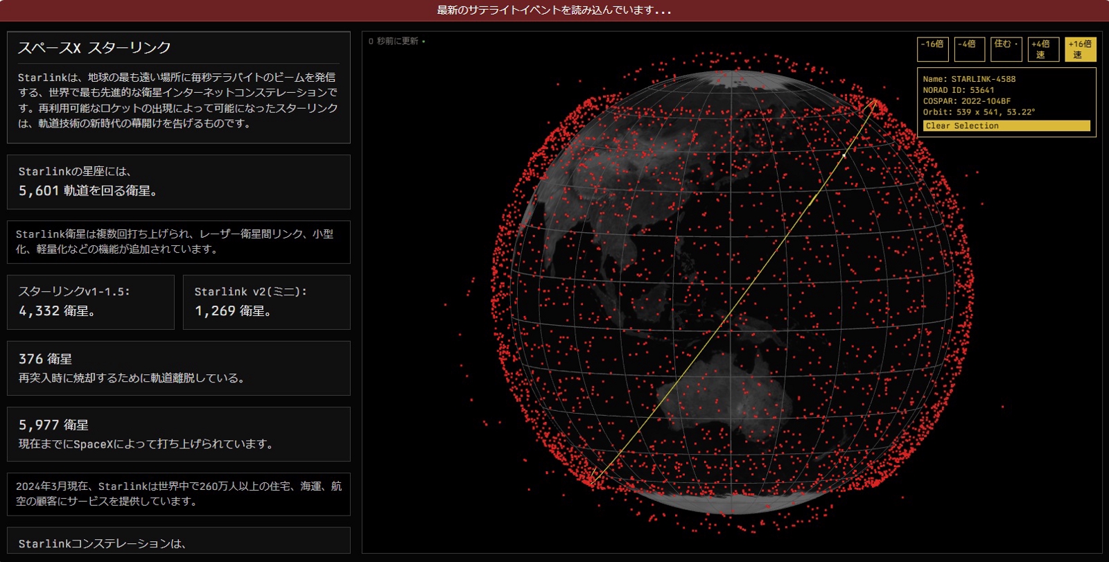Set playback speed to +16倍速
The height and width of the screenshot is (562, 1109).
pyautogui.click(x=1081, y=49)
